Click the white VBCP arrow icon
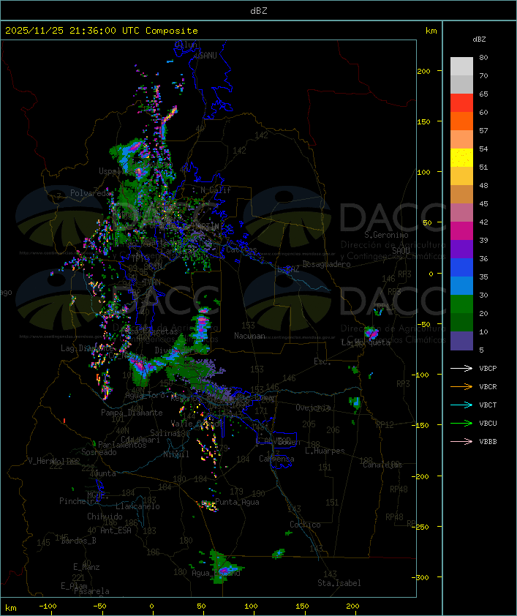The width and height of the screenshot is (517, 616). (461, 368)
